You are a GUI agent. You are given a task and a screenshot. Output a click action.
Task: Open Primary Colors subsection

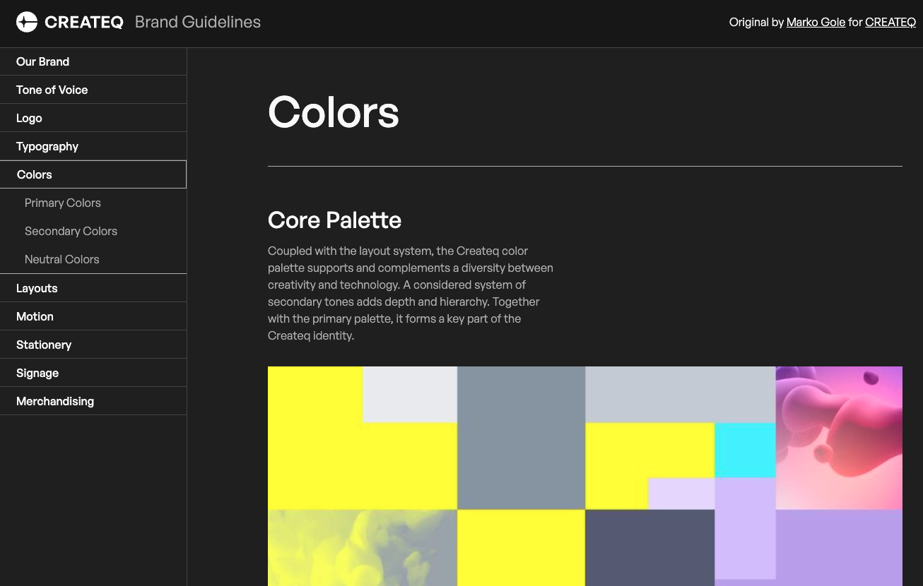(62, 203)
